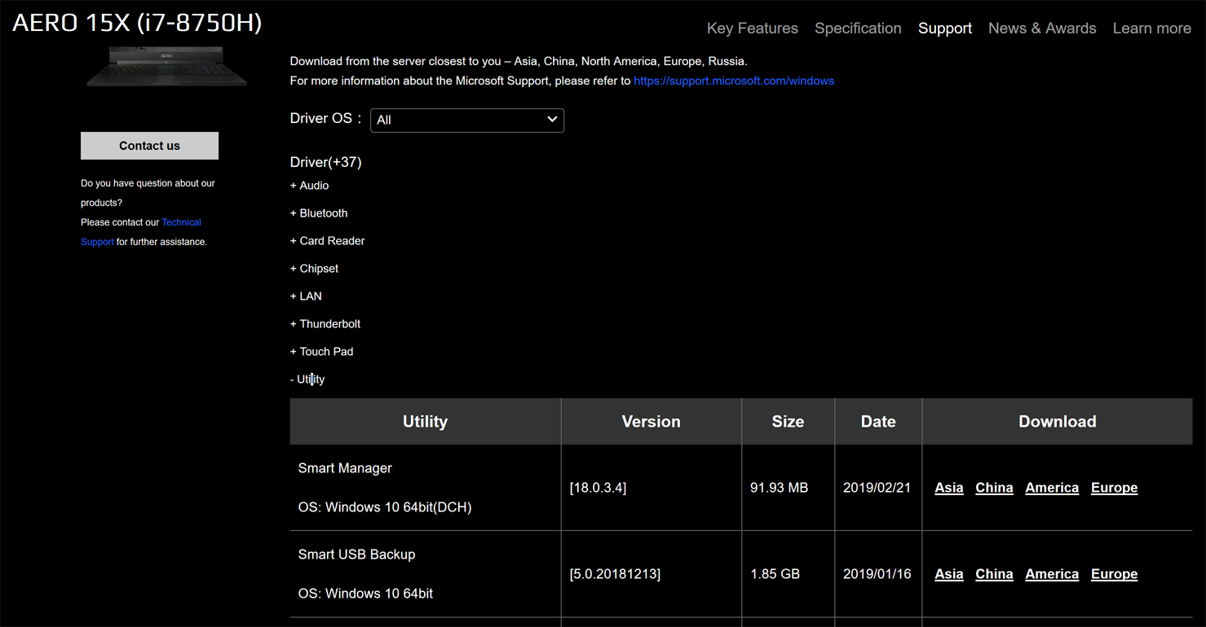Expand the Chipset driver section
Image resolution: width=1206 pixels, height=627 pixels.
point(314,269)
